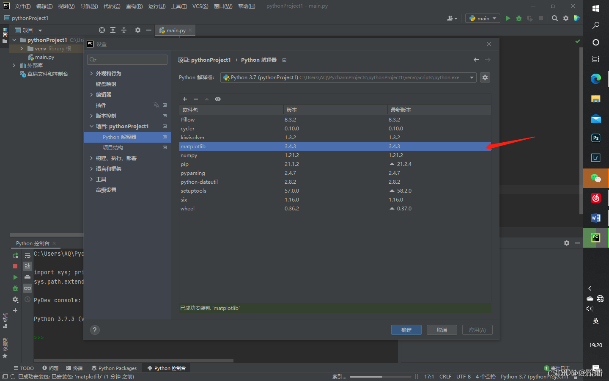The width and height of the screenshot is (609, 381).
Task: Open the 运行(U) menu
Action: tap(157, 6)
